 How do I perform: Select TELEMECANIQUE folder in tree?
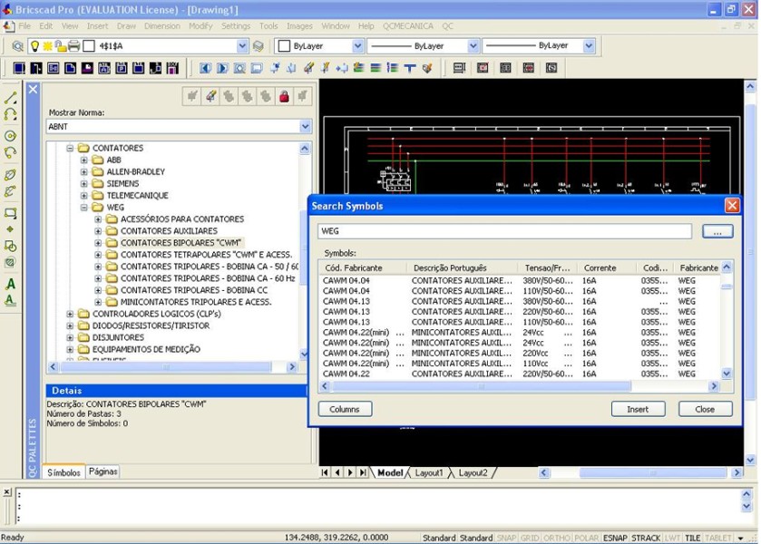[x=137, y=196]
